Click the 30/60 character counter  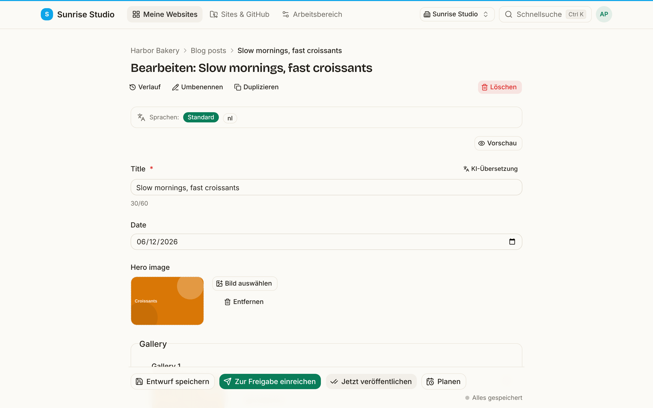pos(139,203)
